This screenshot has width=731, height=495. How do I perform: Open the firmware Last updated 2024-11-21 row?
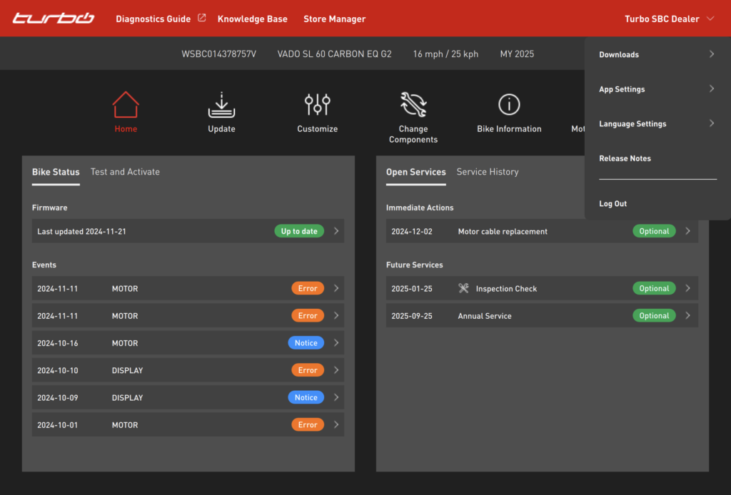pos(188,232)
